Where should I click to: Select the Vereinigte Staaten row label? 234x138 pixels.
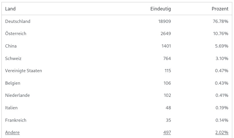(x=23, y=71)
